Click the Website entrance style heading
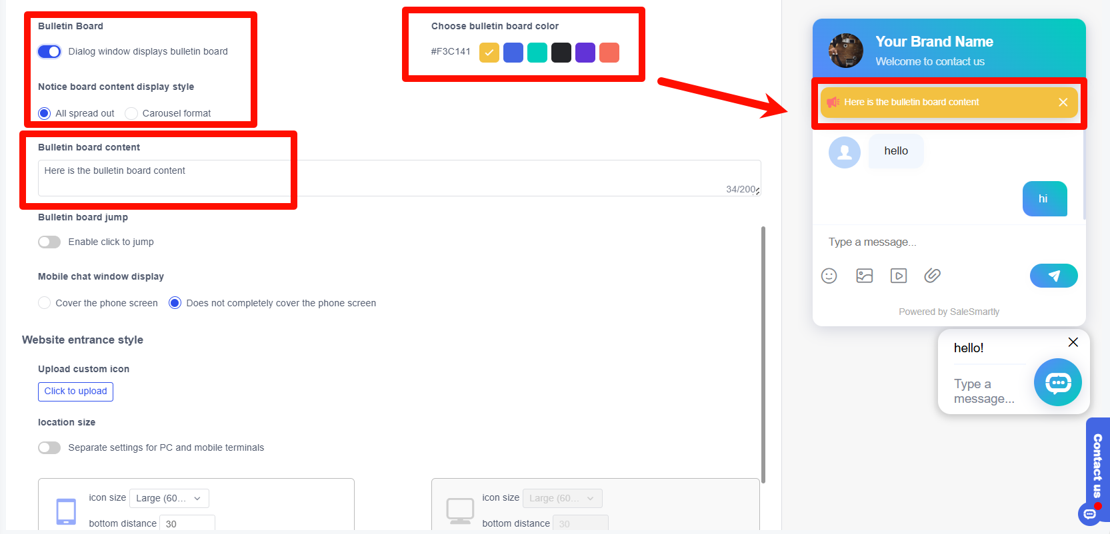The image size is (1110, 534). [x=83, y=340]
